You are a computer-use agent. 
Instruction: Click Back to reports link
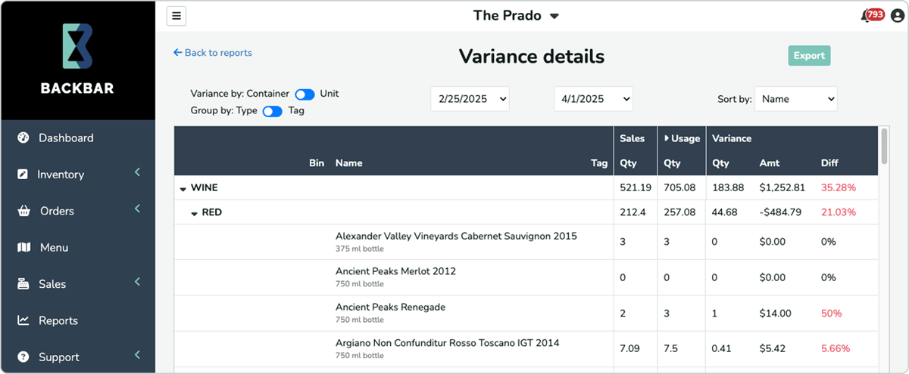coord(213,53)
